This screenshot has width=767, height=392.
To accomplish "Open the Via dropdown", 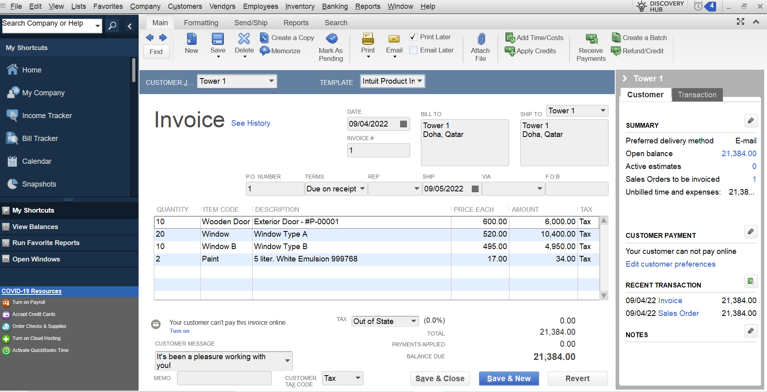I will pos(540,189).
